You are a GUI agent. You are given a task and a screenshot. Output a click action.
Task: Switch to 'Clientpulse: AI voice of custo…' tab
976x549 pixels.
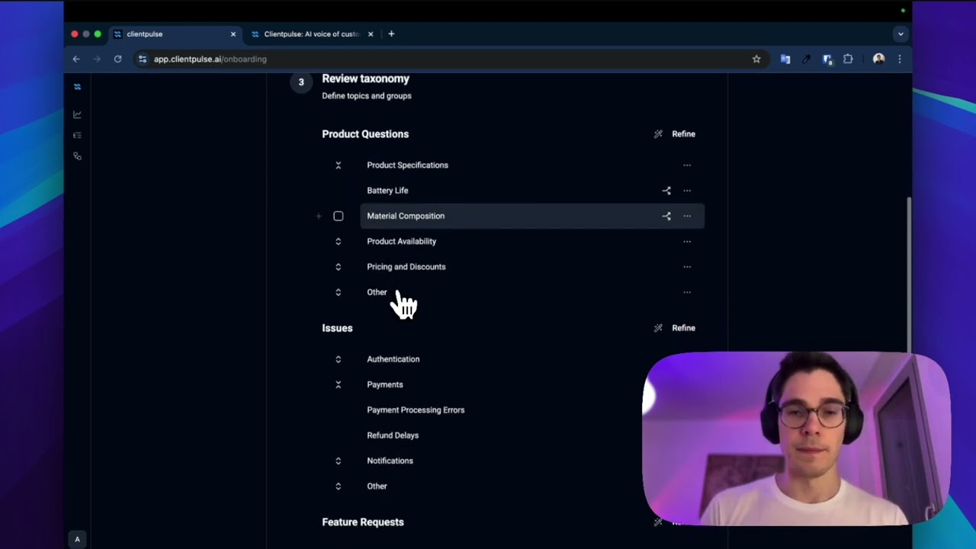(313, 34)
